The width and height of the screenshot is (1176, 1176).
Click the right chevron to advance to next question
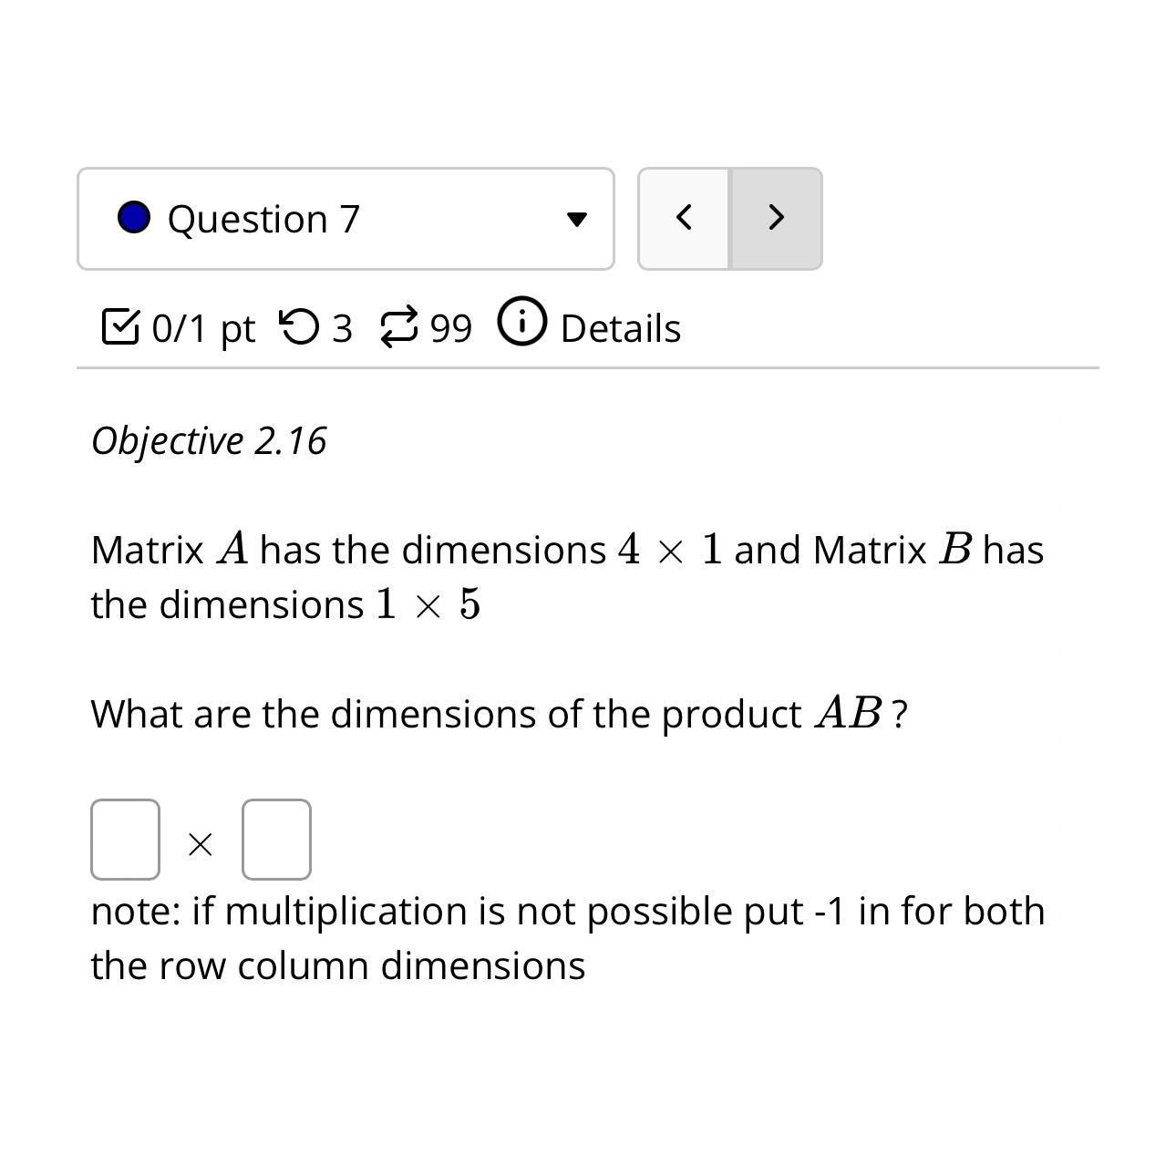click(775, 219)
